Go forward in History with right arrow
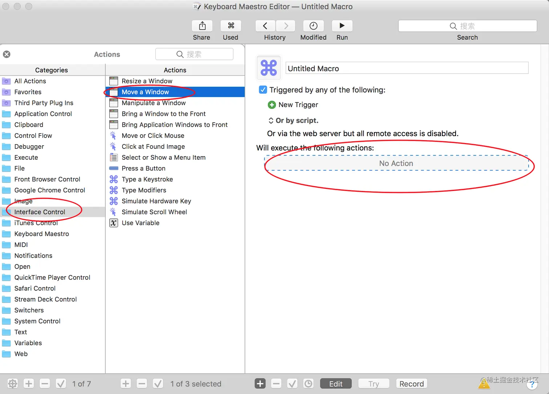Viewport: 549px width, 394px height. tap(285, 26)
